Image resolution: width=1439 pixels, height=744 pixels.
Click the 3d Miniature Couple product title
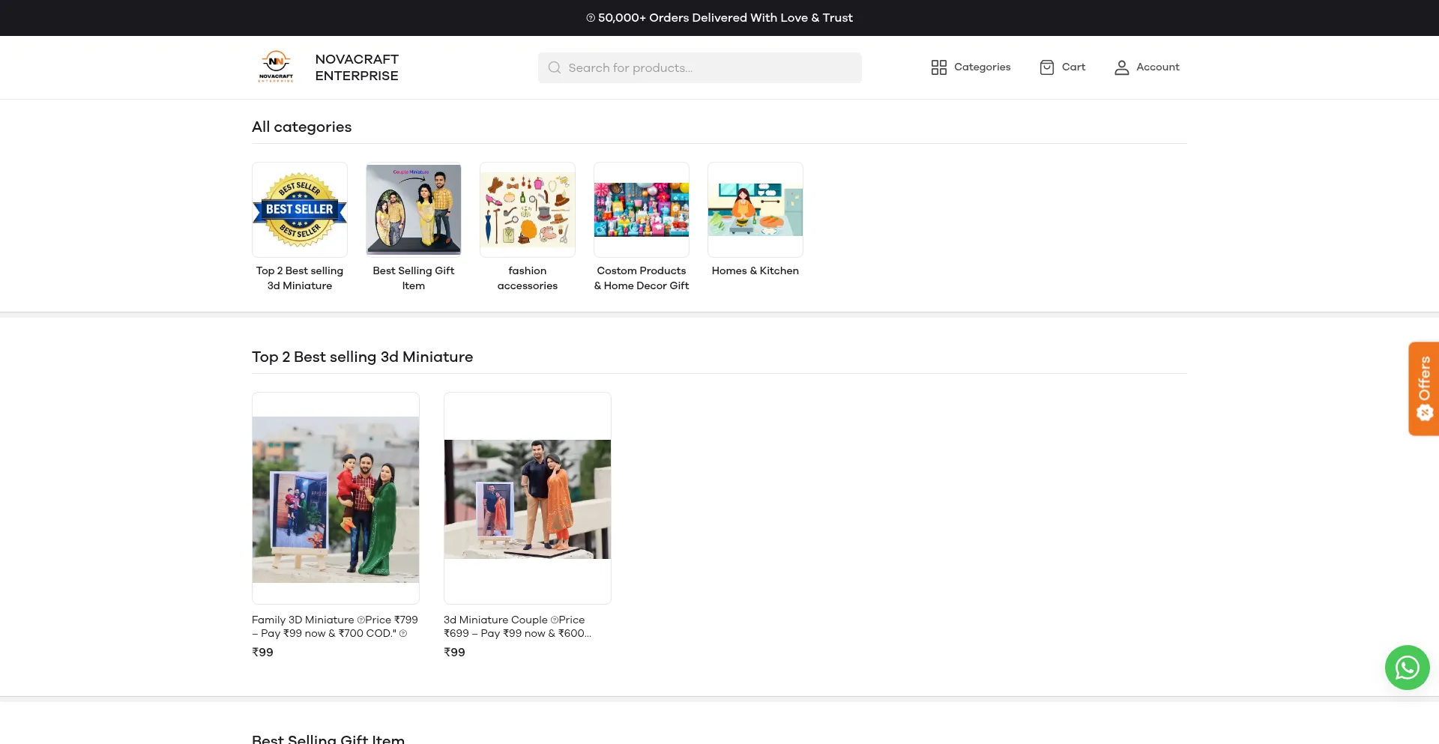[x=517, y=626]
